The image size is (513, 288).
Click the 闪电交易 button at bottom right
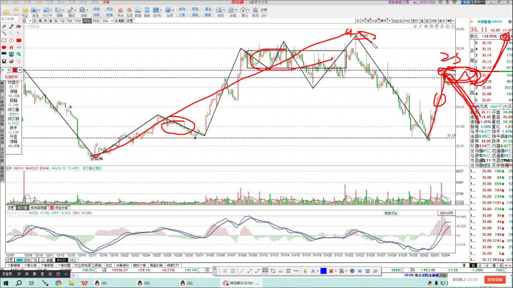[497, 280]
